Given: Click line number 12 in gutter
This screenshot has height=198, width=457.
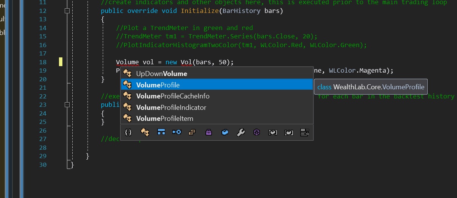Looking at the screenshot, I should [43, 11].
